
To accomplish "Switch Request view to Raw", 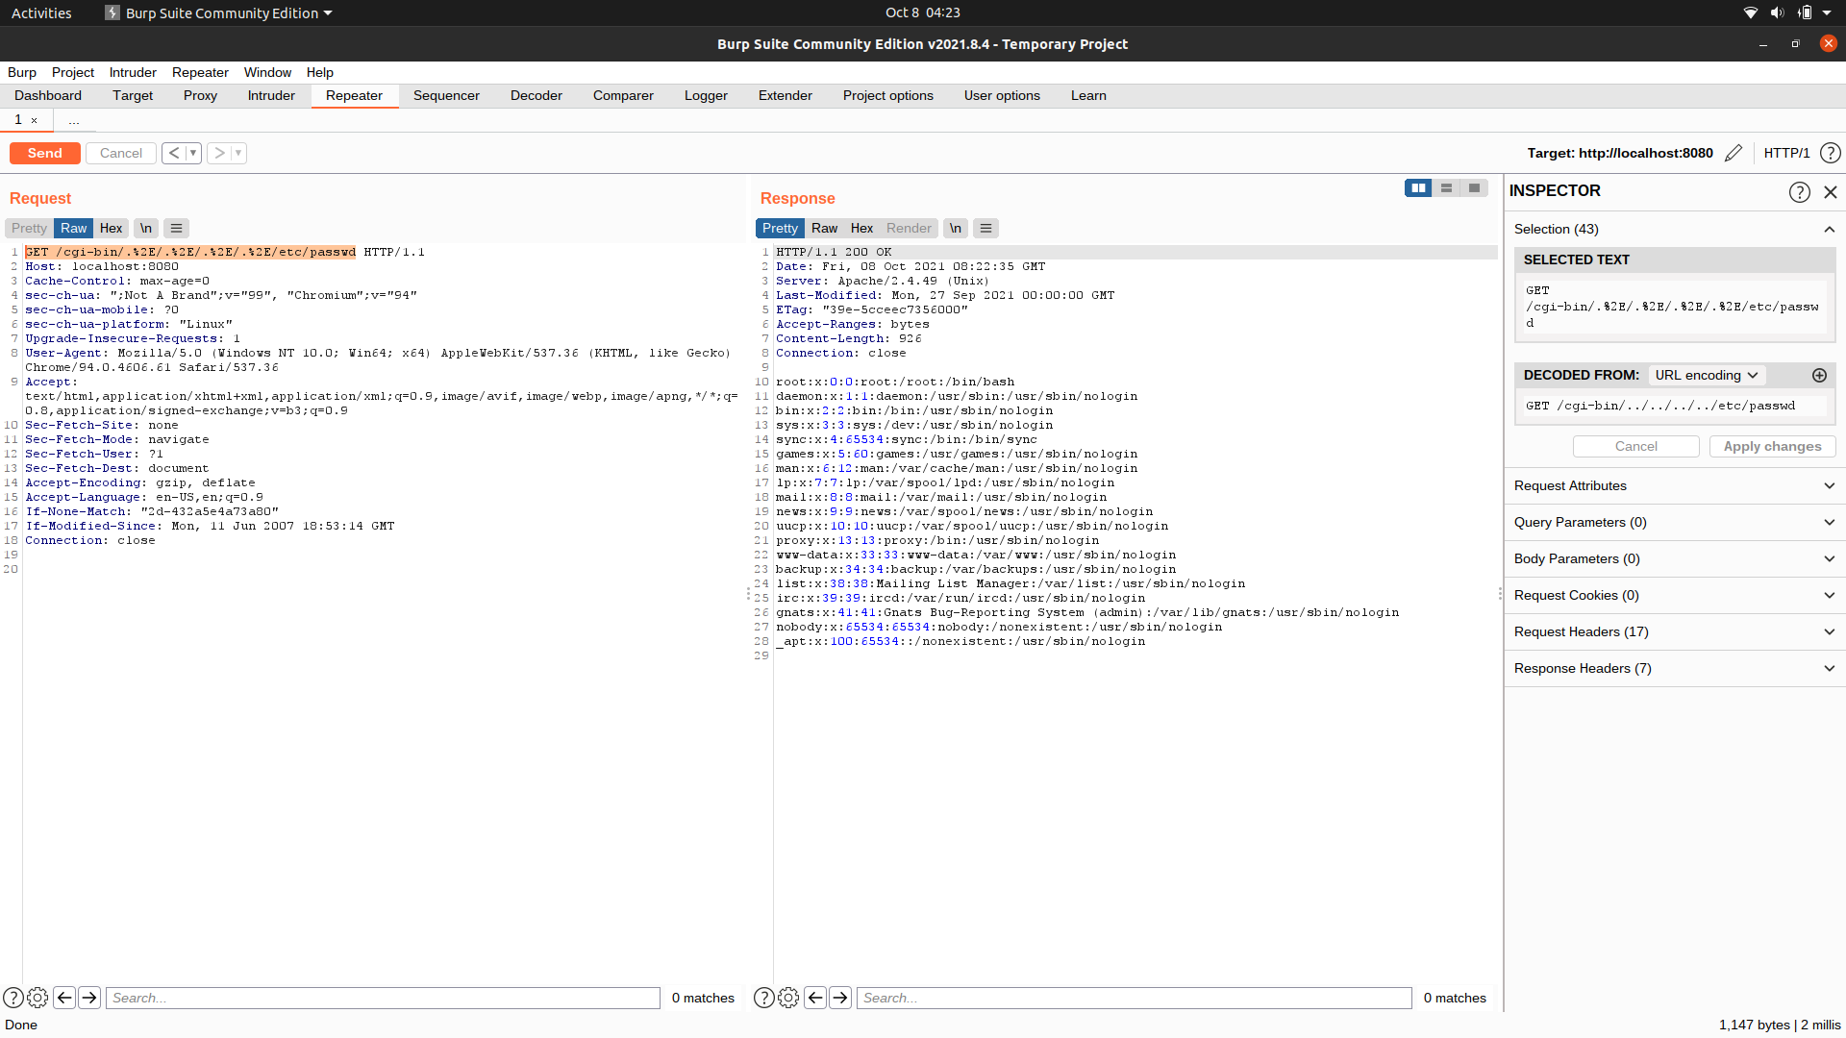I will click(x=74, y=228).
